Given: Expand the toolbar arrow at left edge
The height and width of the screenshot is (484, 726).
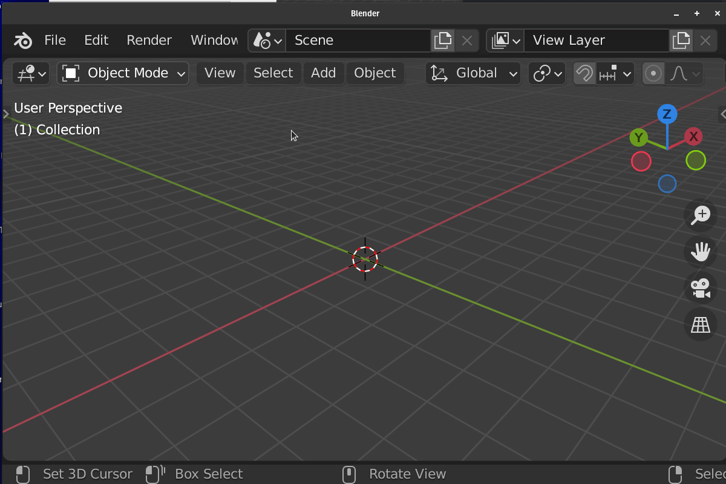Looking at the screenshot, I should 6,114.
